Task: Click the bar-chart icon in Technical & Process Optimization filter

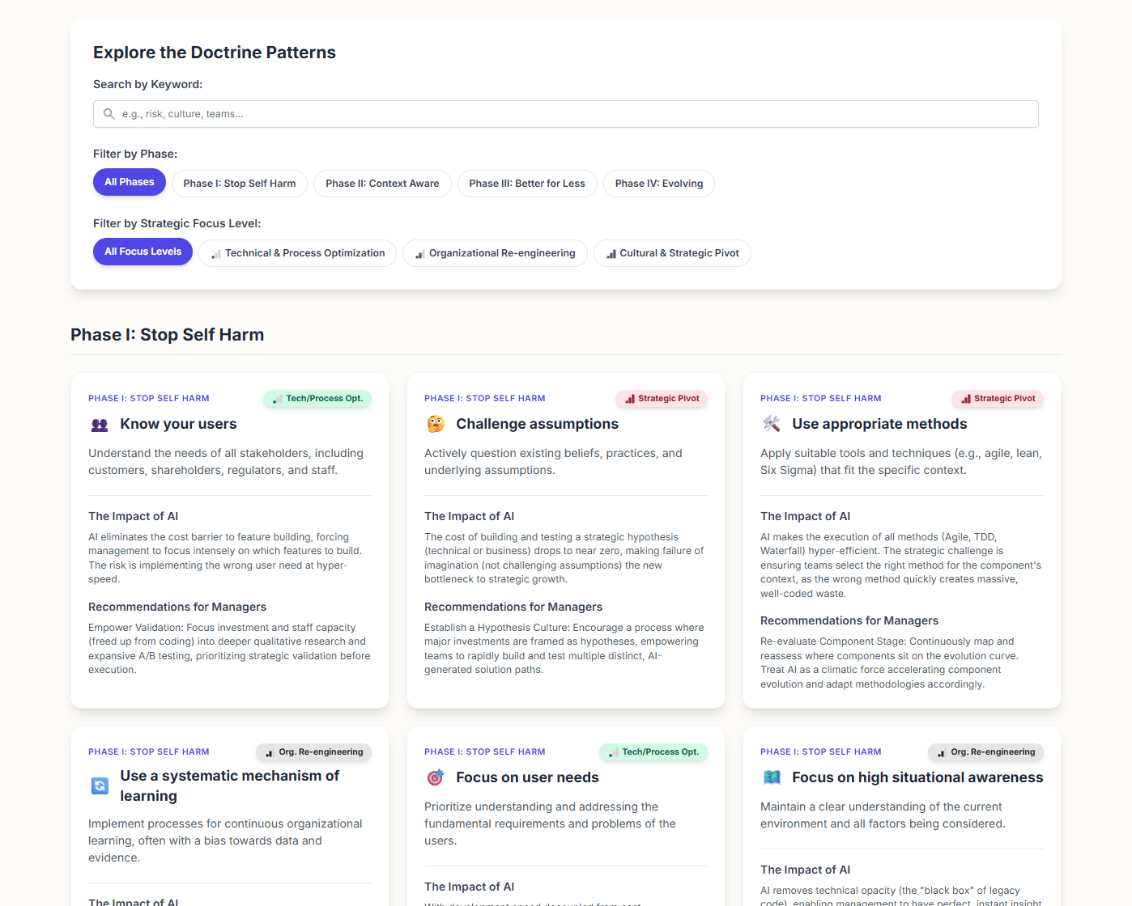Action: [x=215, y=253]
